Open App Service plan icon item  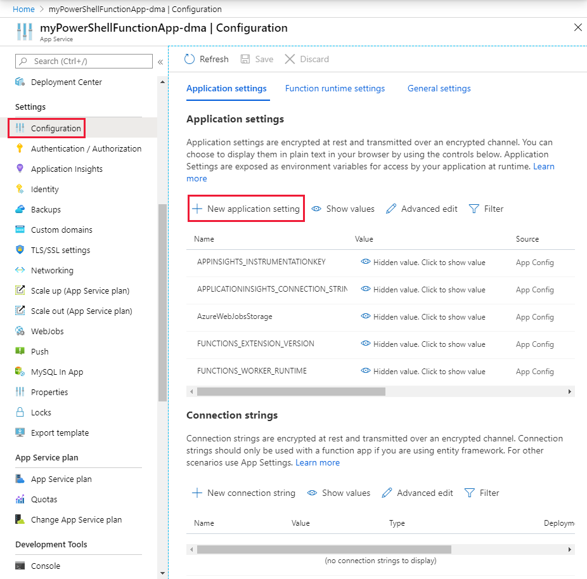coord(20,479)
